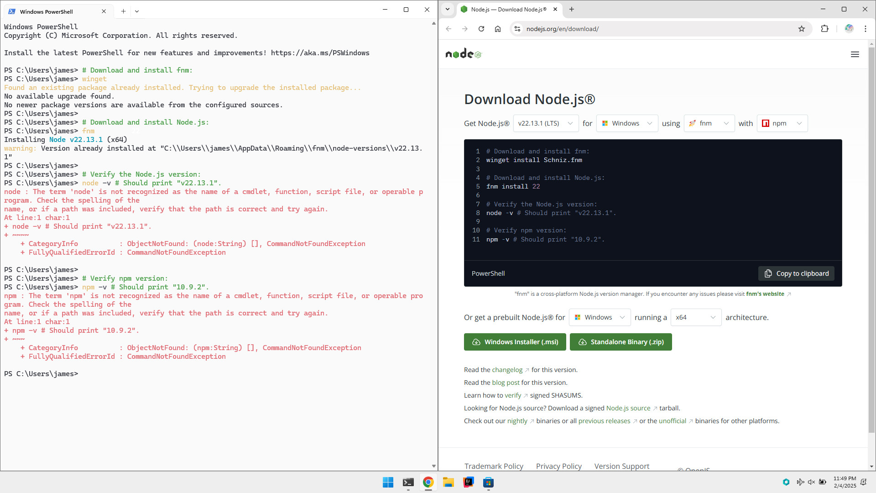
Task: Open Terminal from the taskbar
Action: 408,482
